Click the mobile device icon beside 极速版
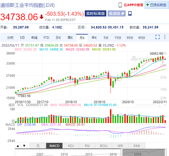Viewport: 169px width, 156px height. [130, 14]
